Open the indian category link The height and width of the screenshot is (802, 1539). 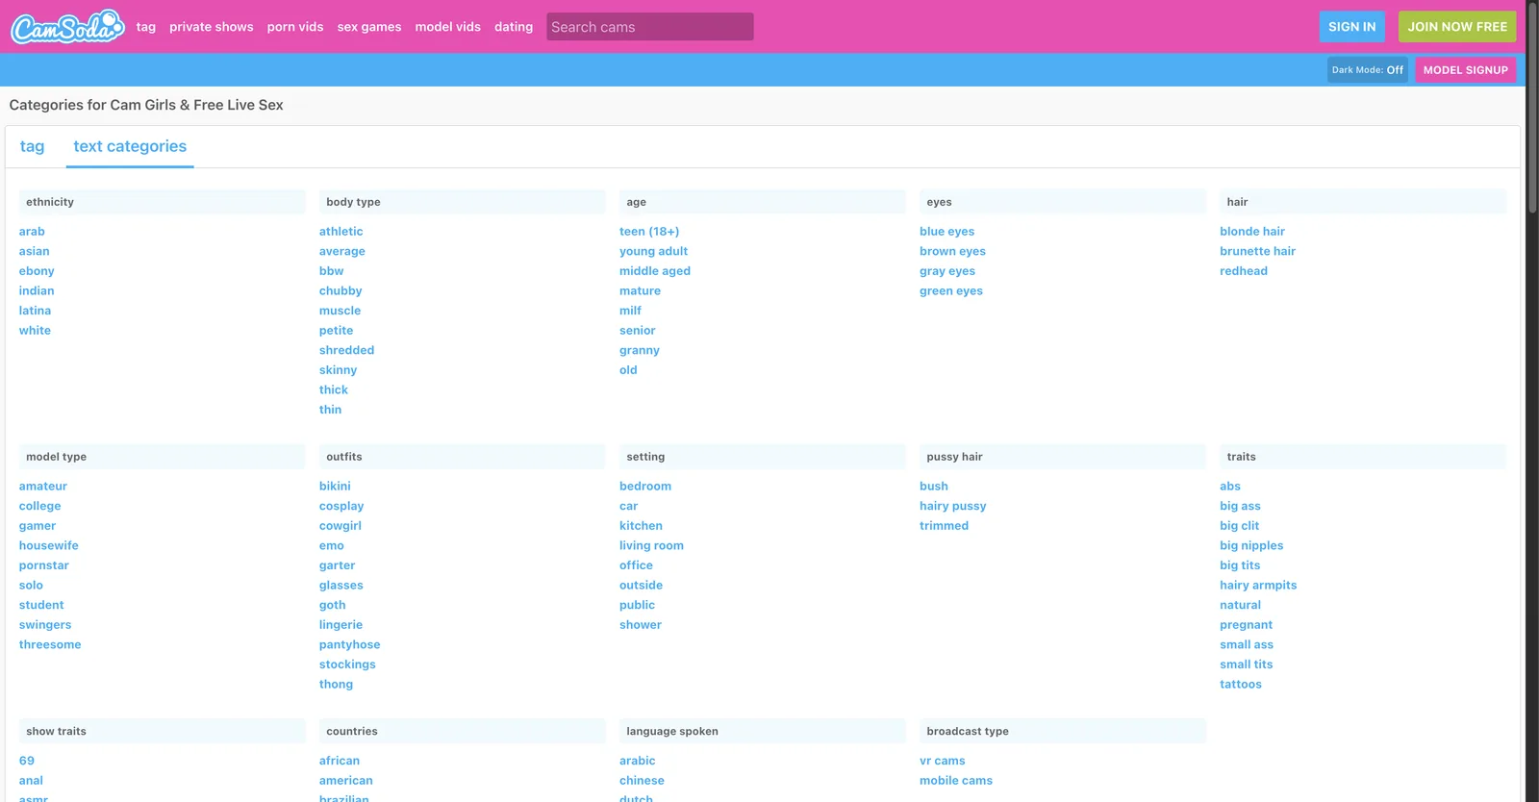37,290
